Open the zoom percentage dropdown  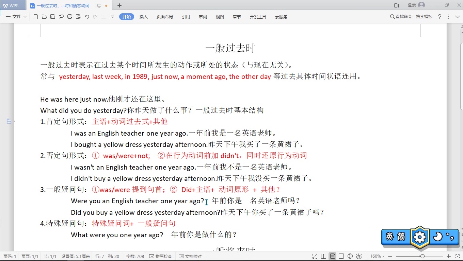pyautogui.click(x=376, y=256)
